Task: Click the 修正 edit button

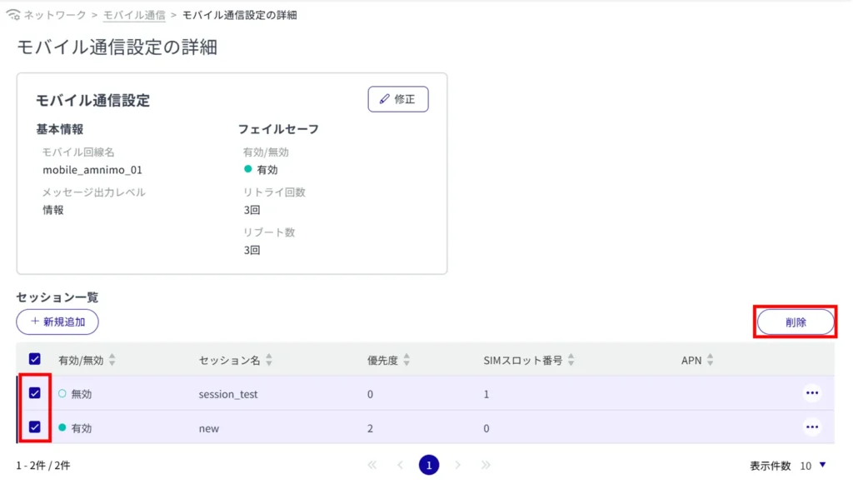Action: pyautogui.click(x=398, y=99)
